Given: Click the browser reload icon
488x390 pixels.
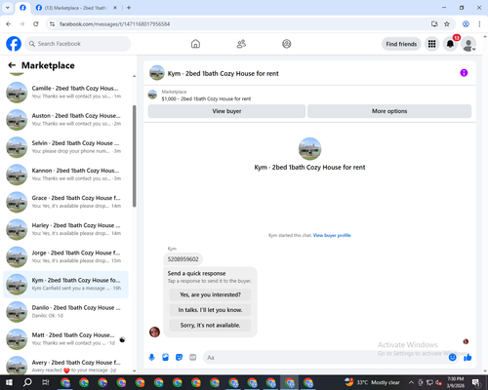Looking at the screenshot, I should pos(36,24).
